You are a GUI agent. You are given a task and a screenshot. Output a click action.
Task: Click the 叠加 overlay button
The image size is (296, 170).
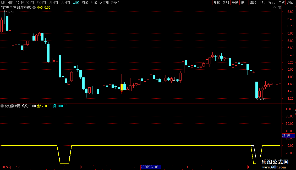226,2
